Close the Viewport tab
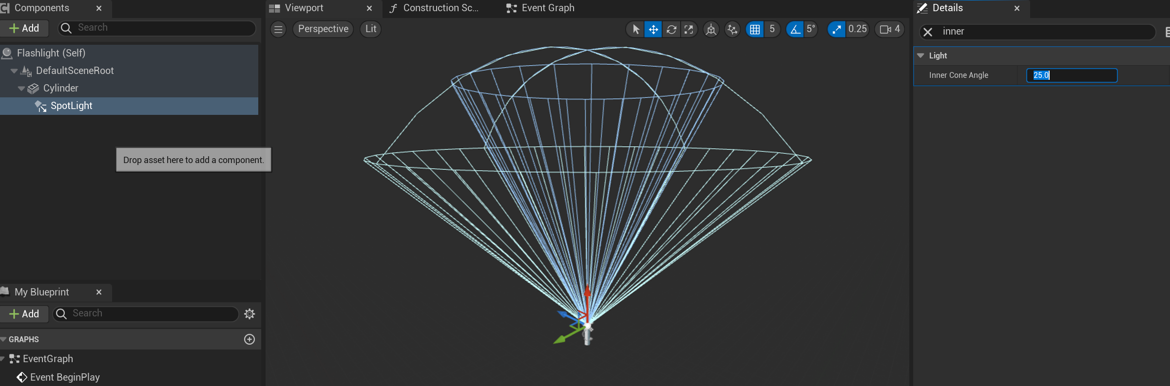The image size is (1170, 386). tap(369, 8)
